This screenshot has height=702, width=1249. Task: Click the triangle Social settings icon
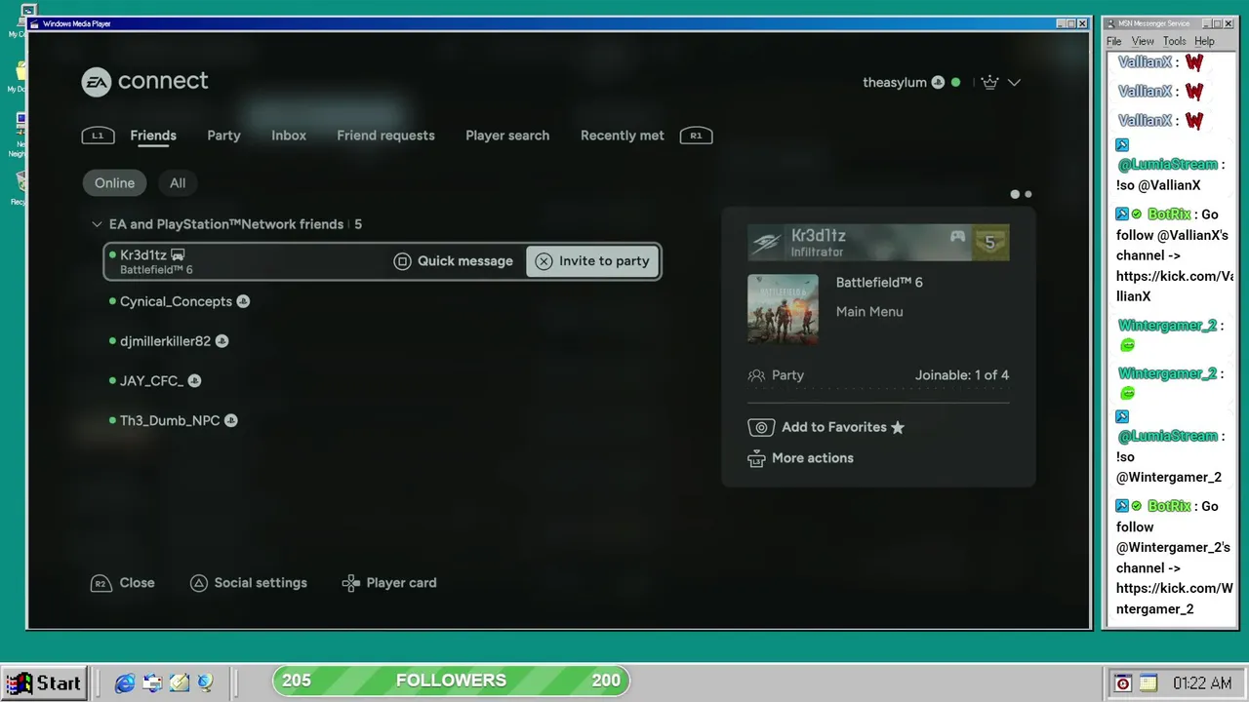click(x=198, y=583)
